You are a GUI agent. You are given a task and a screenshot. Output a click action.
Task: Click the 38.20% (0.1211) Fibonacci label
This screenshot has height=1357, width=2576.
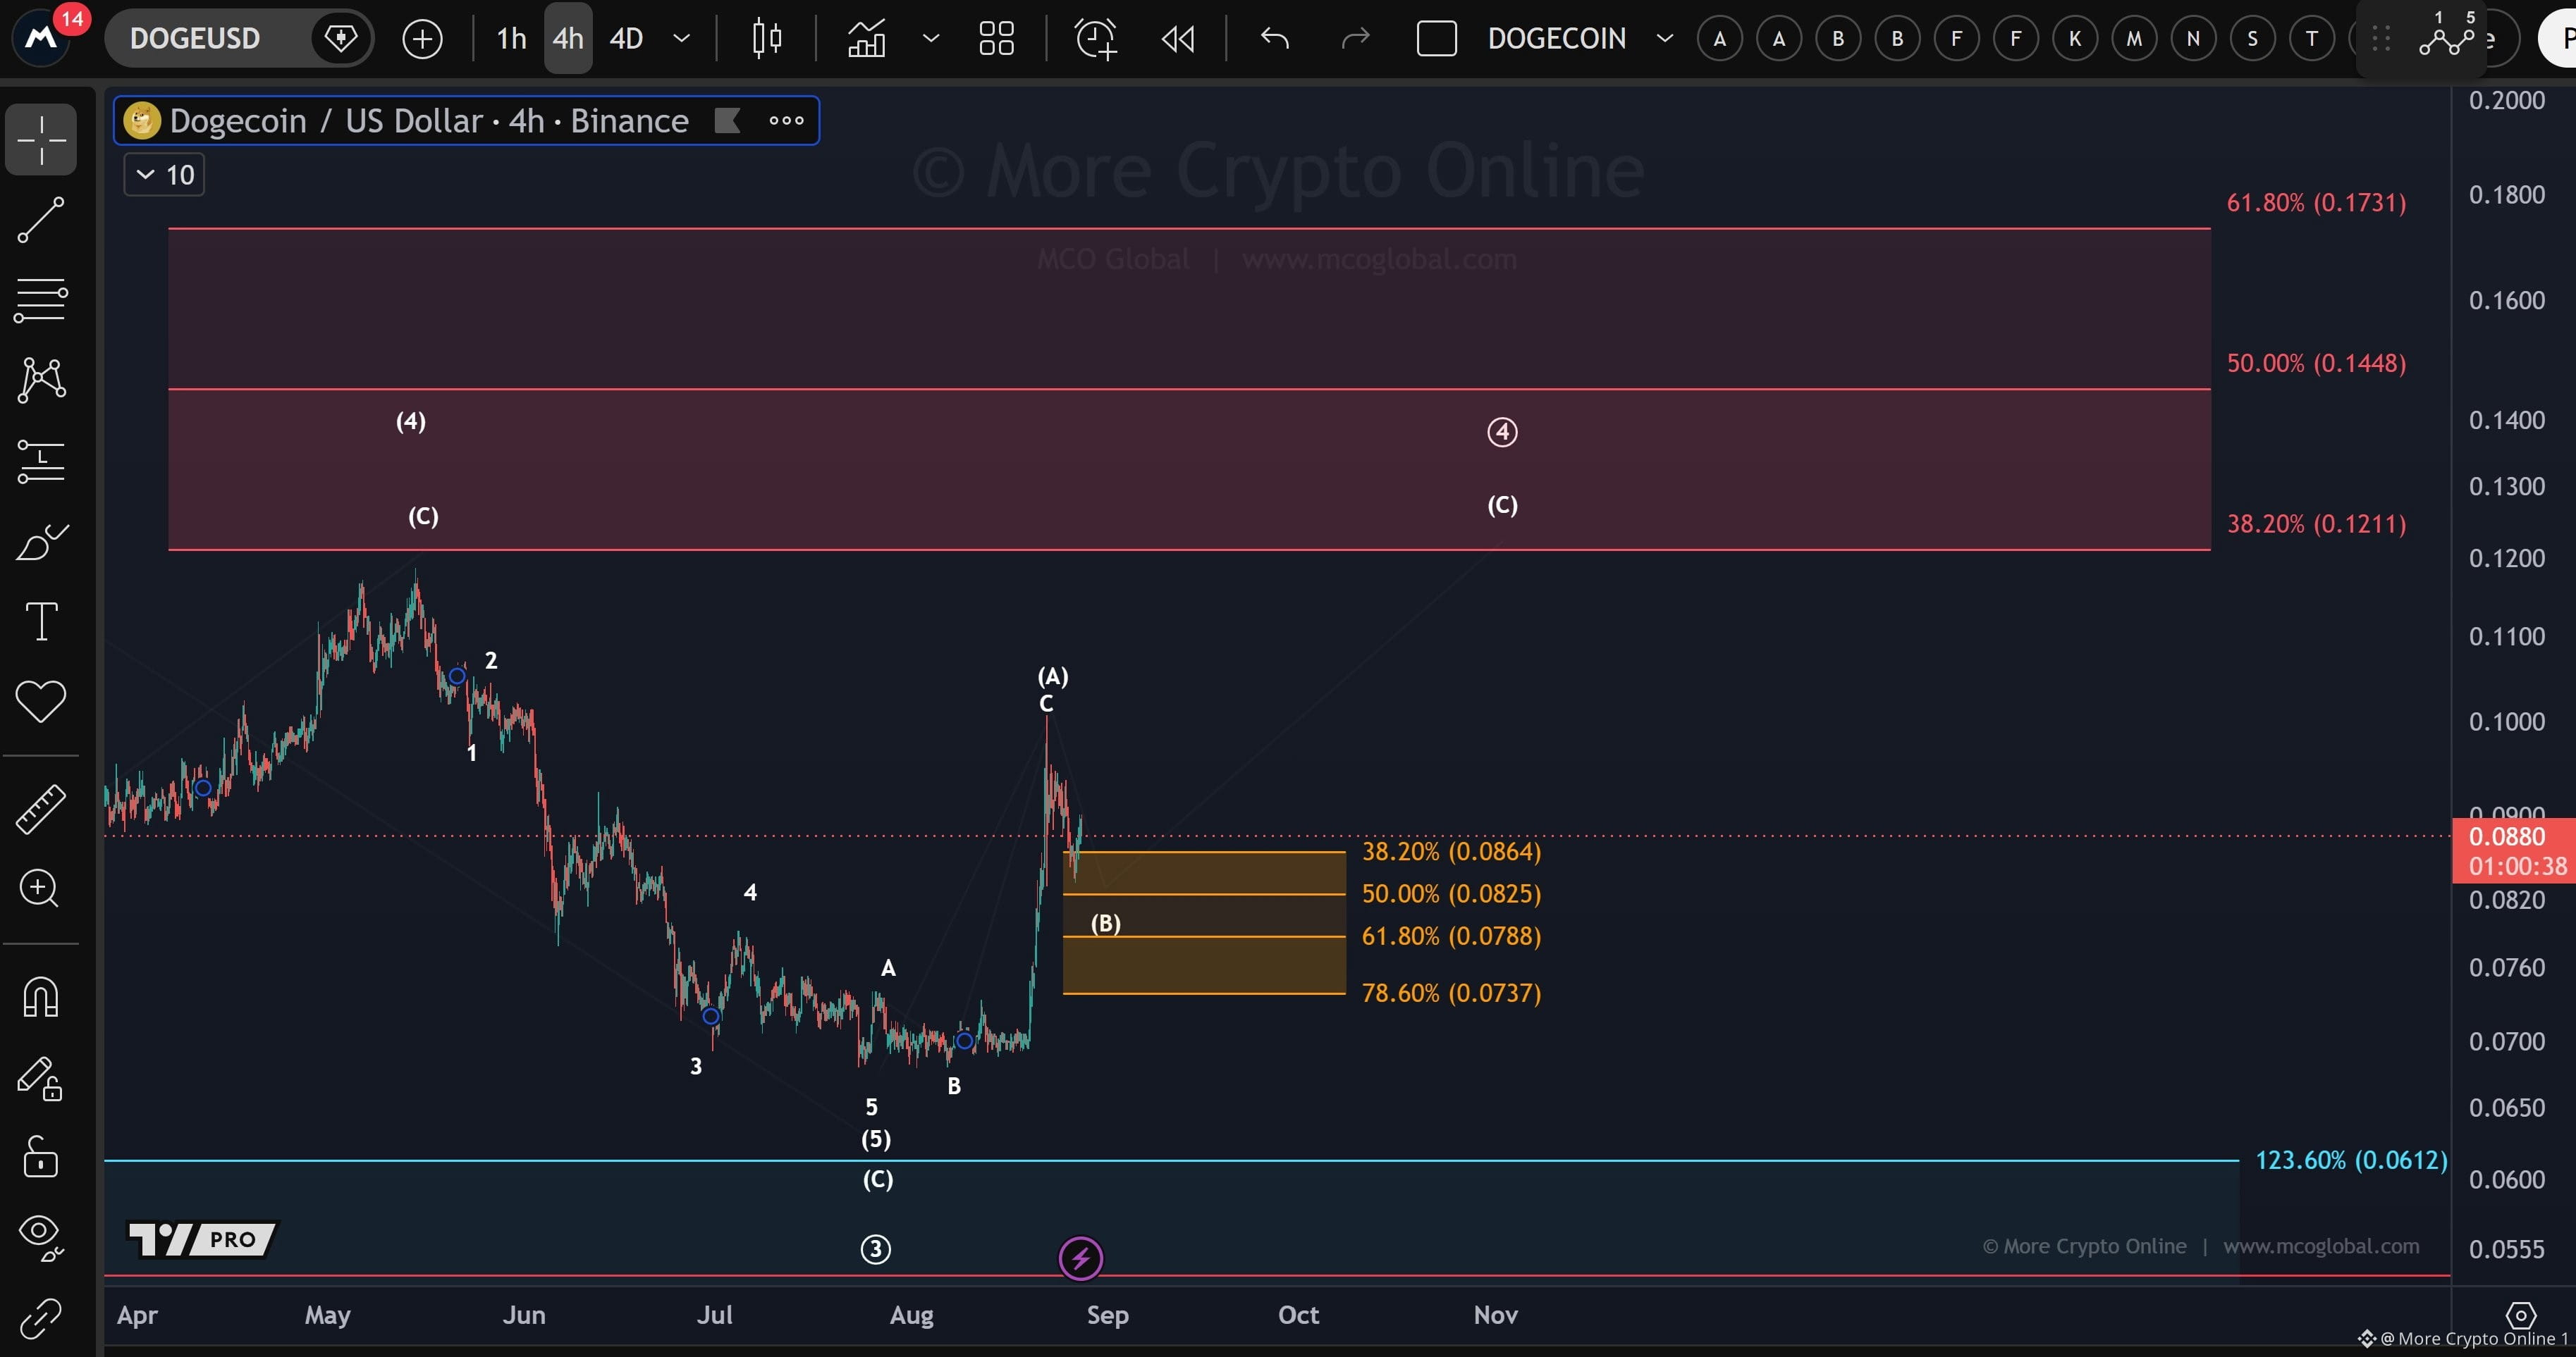pos(2316,523)
